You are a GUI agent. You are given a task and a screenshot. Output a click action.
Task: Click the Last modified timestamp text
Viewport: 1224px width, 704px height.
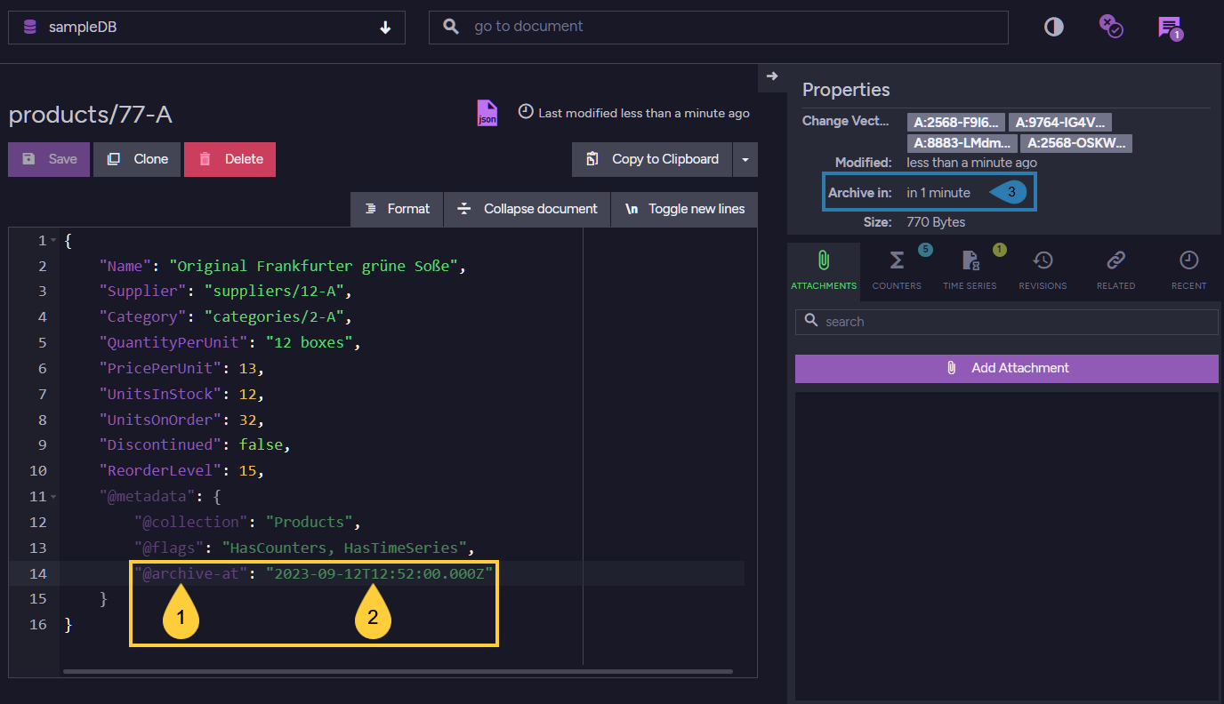(x=644, y=113)
